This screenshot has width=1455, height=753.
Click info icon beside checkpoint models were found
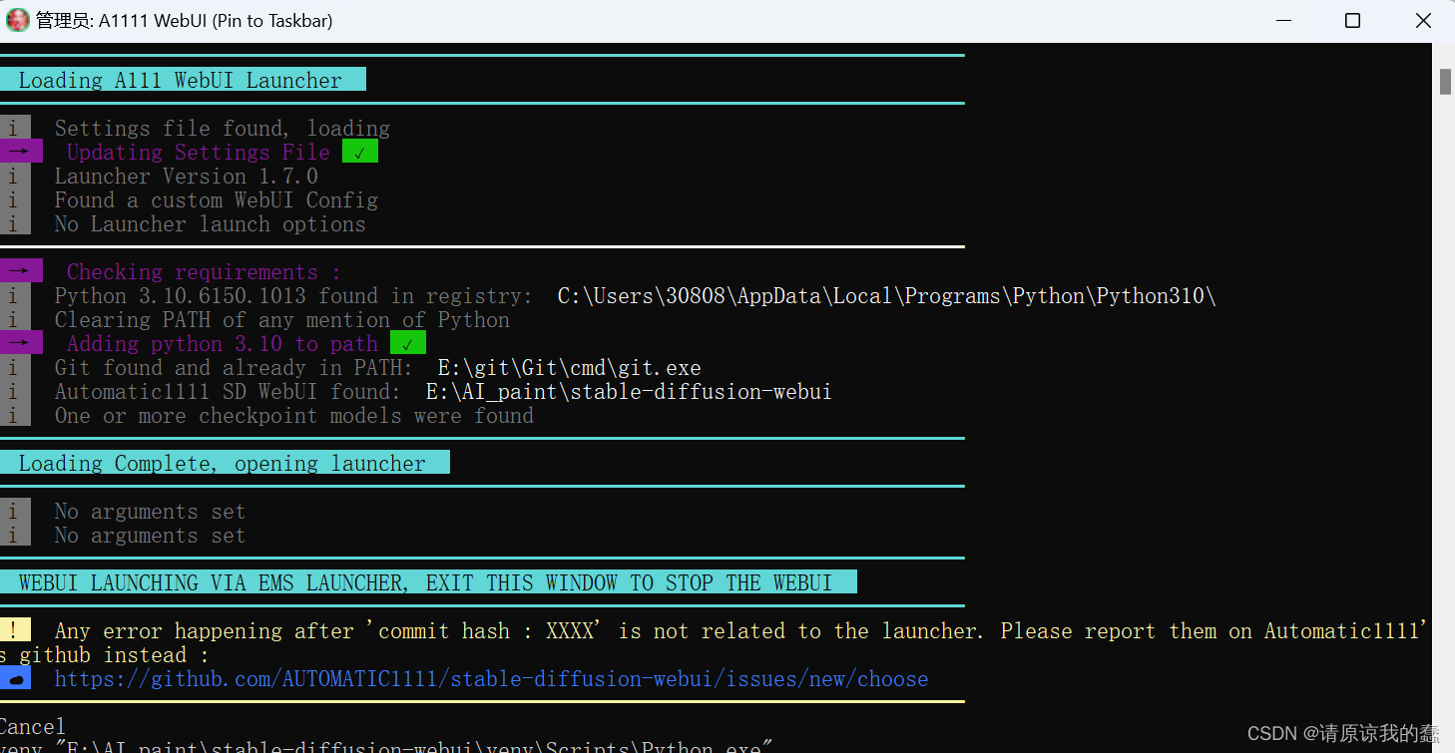14,416
